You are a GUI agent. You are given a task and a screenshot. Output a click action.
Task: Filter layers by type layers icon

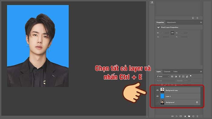(x=180, y=76)
